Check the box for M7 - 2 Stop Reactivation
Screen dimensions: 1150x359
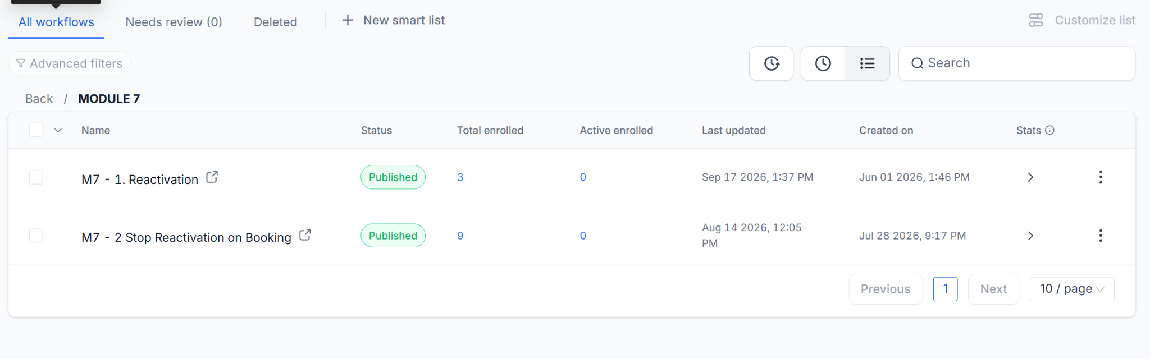coord(36,236)
